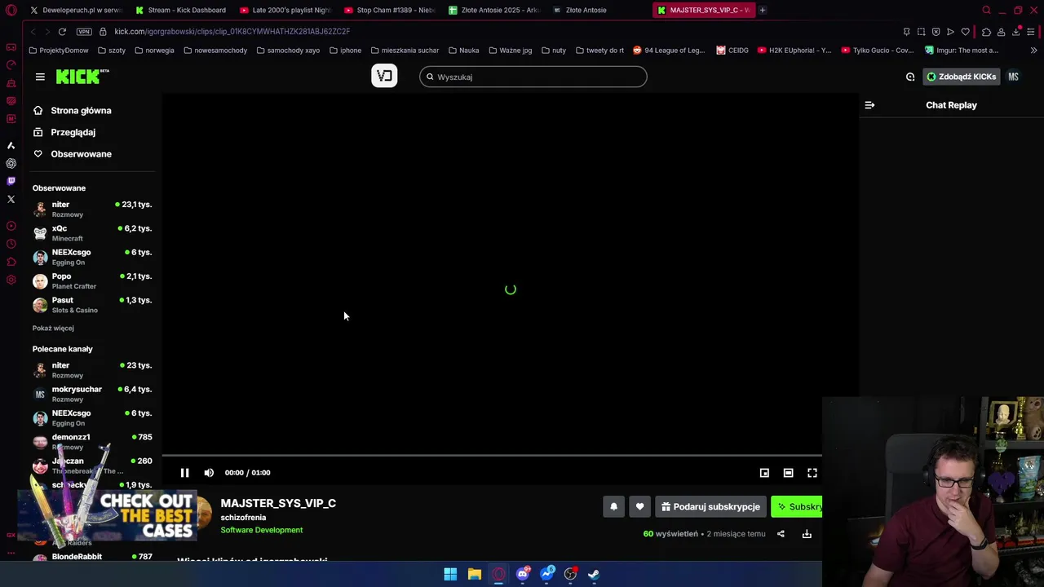The height and width of the screenshot is (587, 1044).
Task: Open Obserwowane in sidebar
Action: [81, 154]
